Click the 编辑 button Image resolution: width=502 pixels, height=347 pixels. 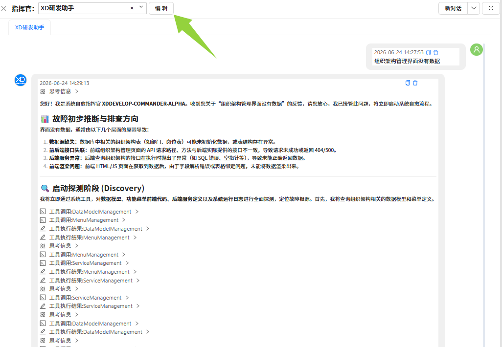(x=161, y=8)
